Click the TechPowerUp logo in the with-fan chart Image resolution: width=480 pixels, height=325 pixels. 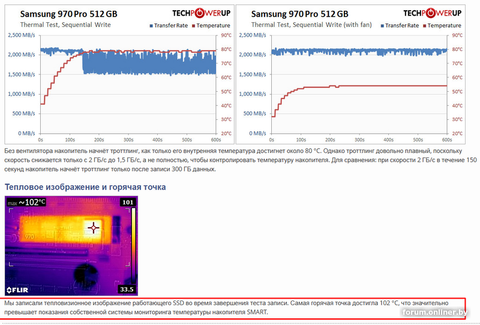432,13
